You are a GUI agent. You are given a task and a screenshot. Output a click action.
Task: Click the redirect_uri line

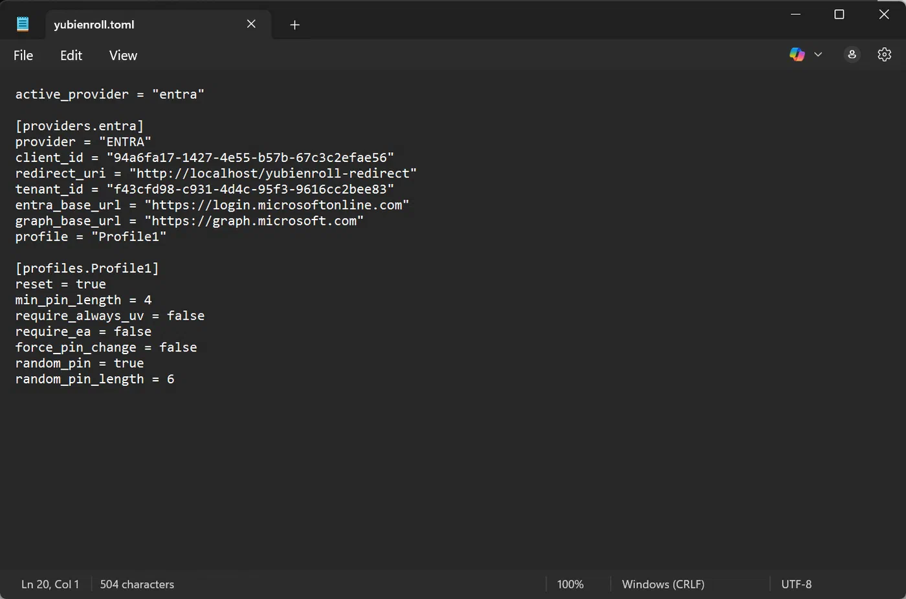coord(216,174)
